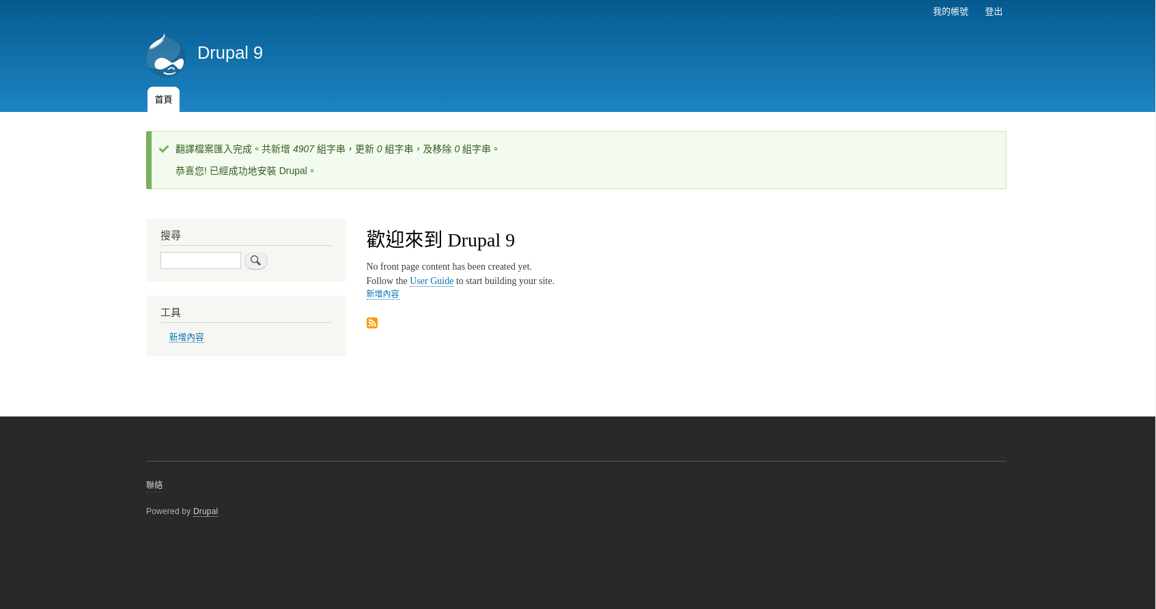
Task: Click the Drupal droplet logo
Action: [165, 55]
